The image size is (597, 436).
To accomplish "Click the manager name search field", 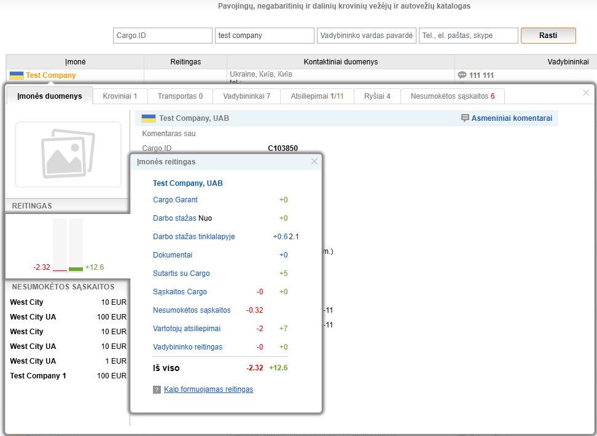I will click(367, 36).
